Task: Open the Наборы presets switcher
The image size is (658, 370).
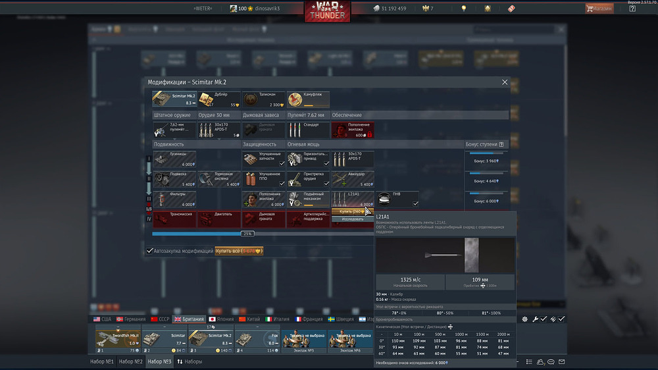Action: point(190,361)
